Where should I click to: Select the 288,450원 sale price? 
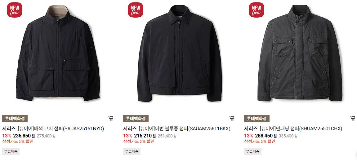tap(266, 136)
